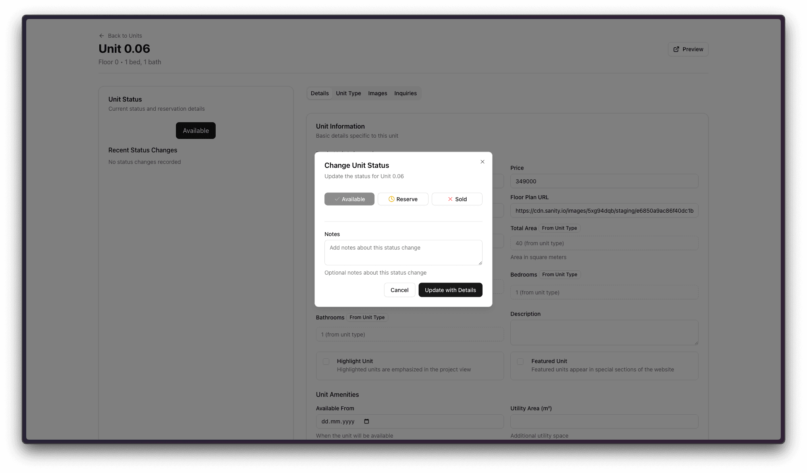807x473 pixels.
Task: Close the Change Unit Status dialog
Action: 482,162
